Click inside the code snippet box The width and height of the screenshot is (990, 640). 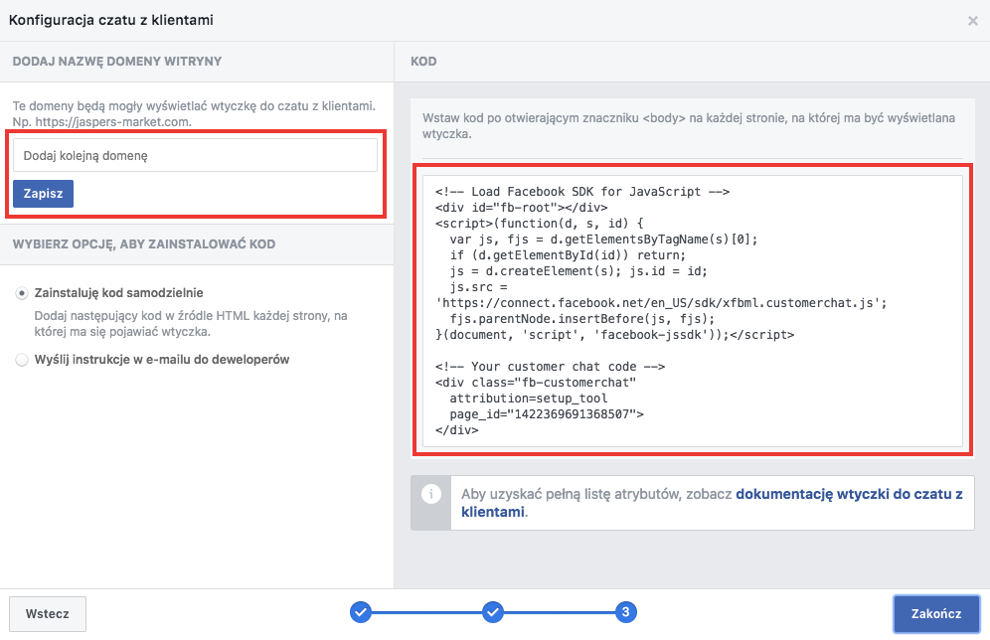point(693,310)
